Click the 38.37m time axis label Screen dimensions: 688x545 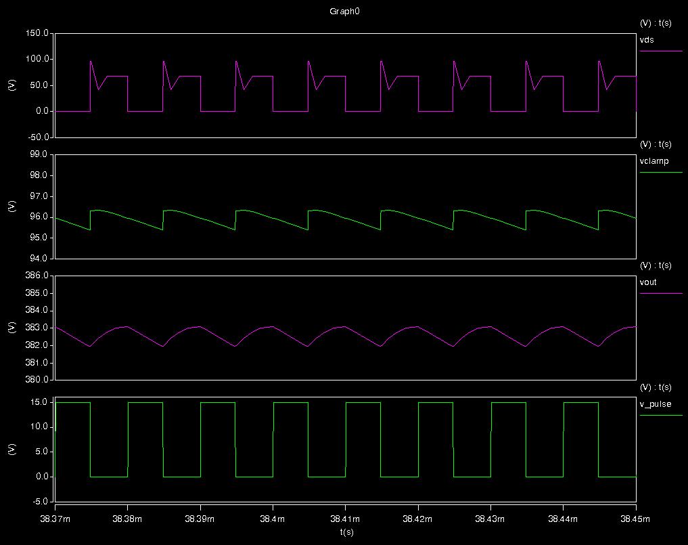click(55, 519)
